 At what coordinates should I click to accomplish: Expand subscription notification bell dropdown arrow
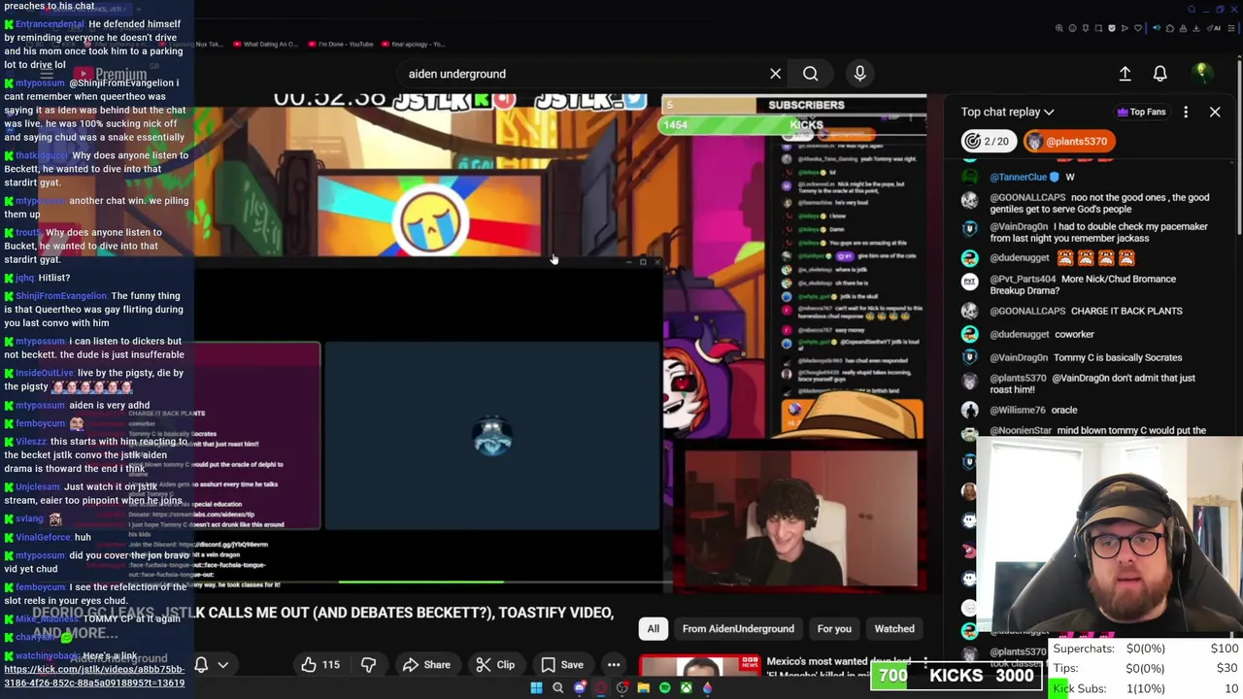pos(222,665)
